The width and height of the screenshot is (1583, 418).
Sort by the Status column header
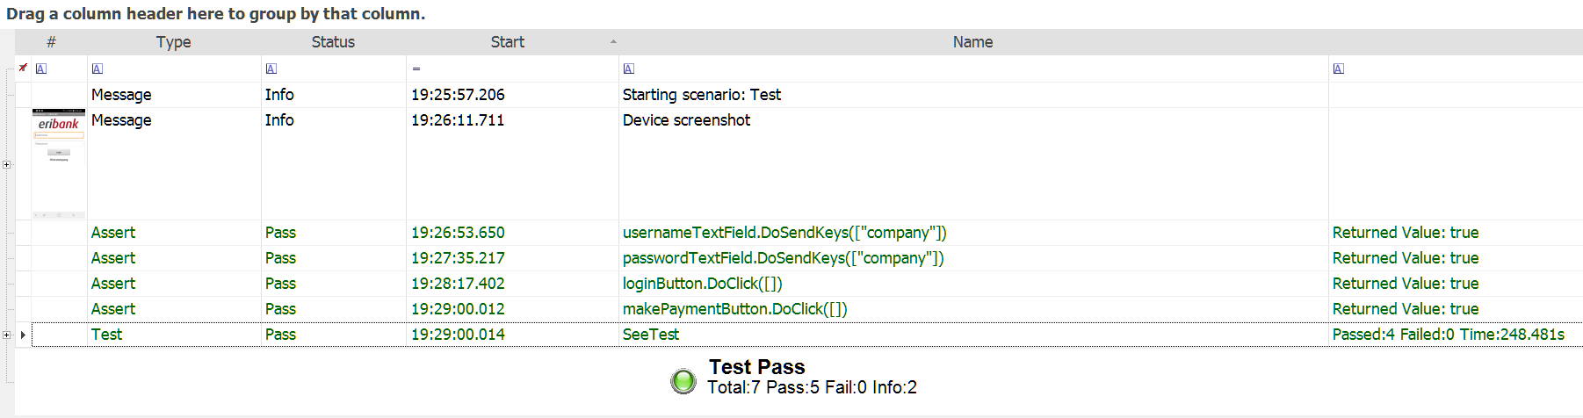pyautogui.click(x=333, y=41)
